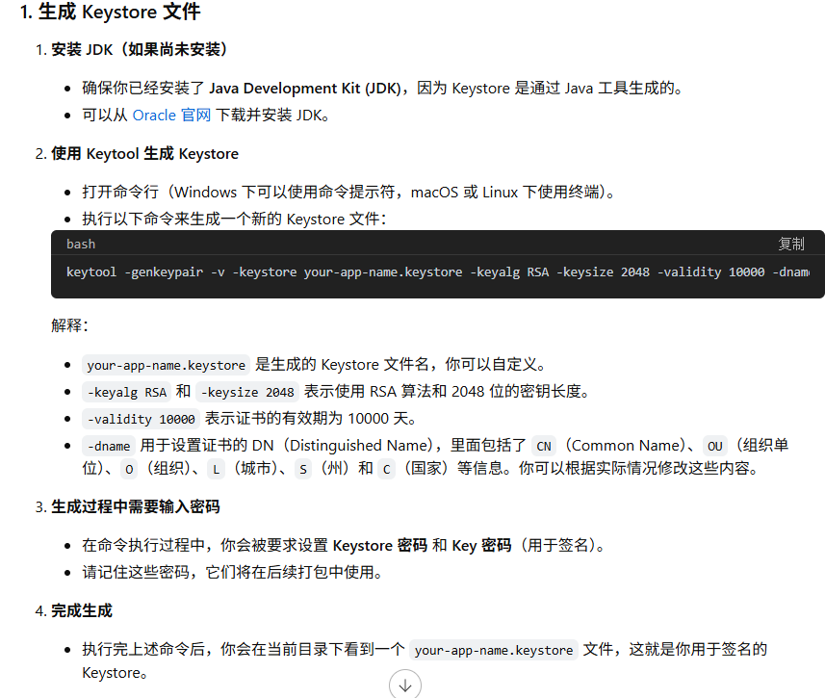Click the bash language label
This screenshot has width=825, height=698.
click(x=81, y=244)
